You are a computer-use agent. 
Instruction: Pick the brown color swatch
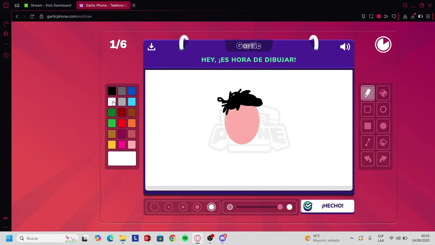point(132,112)
